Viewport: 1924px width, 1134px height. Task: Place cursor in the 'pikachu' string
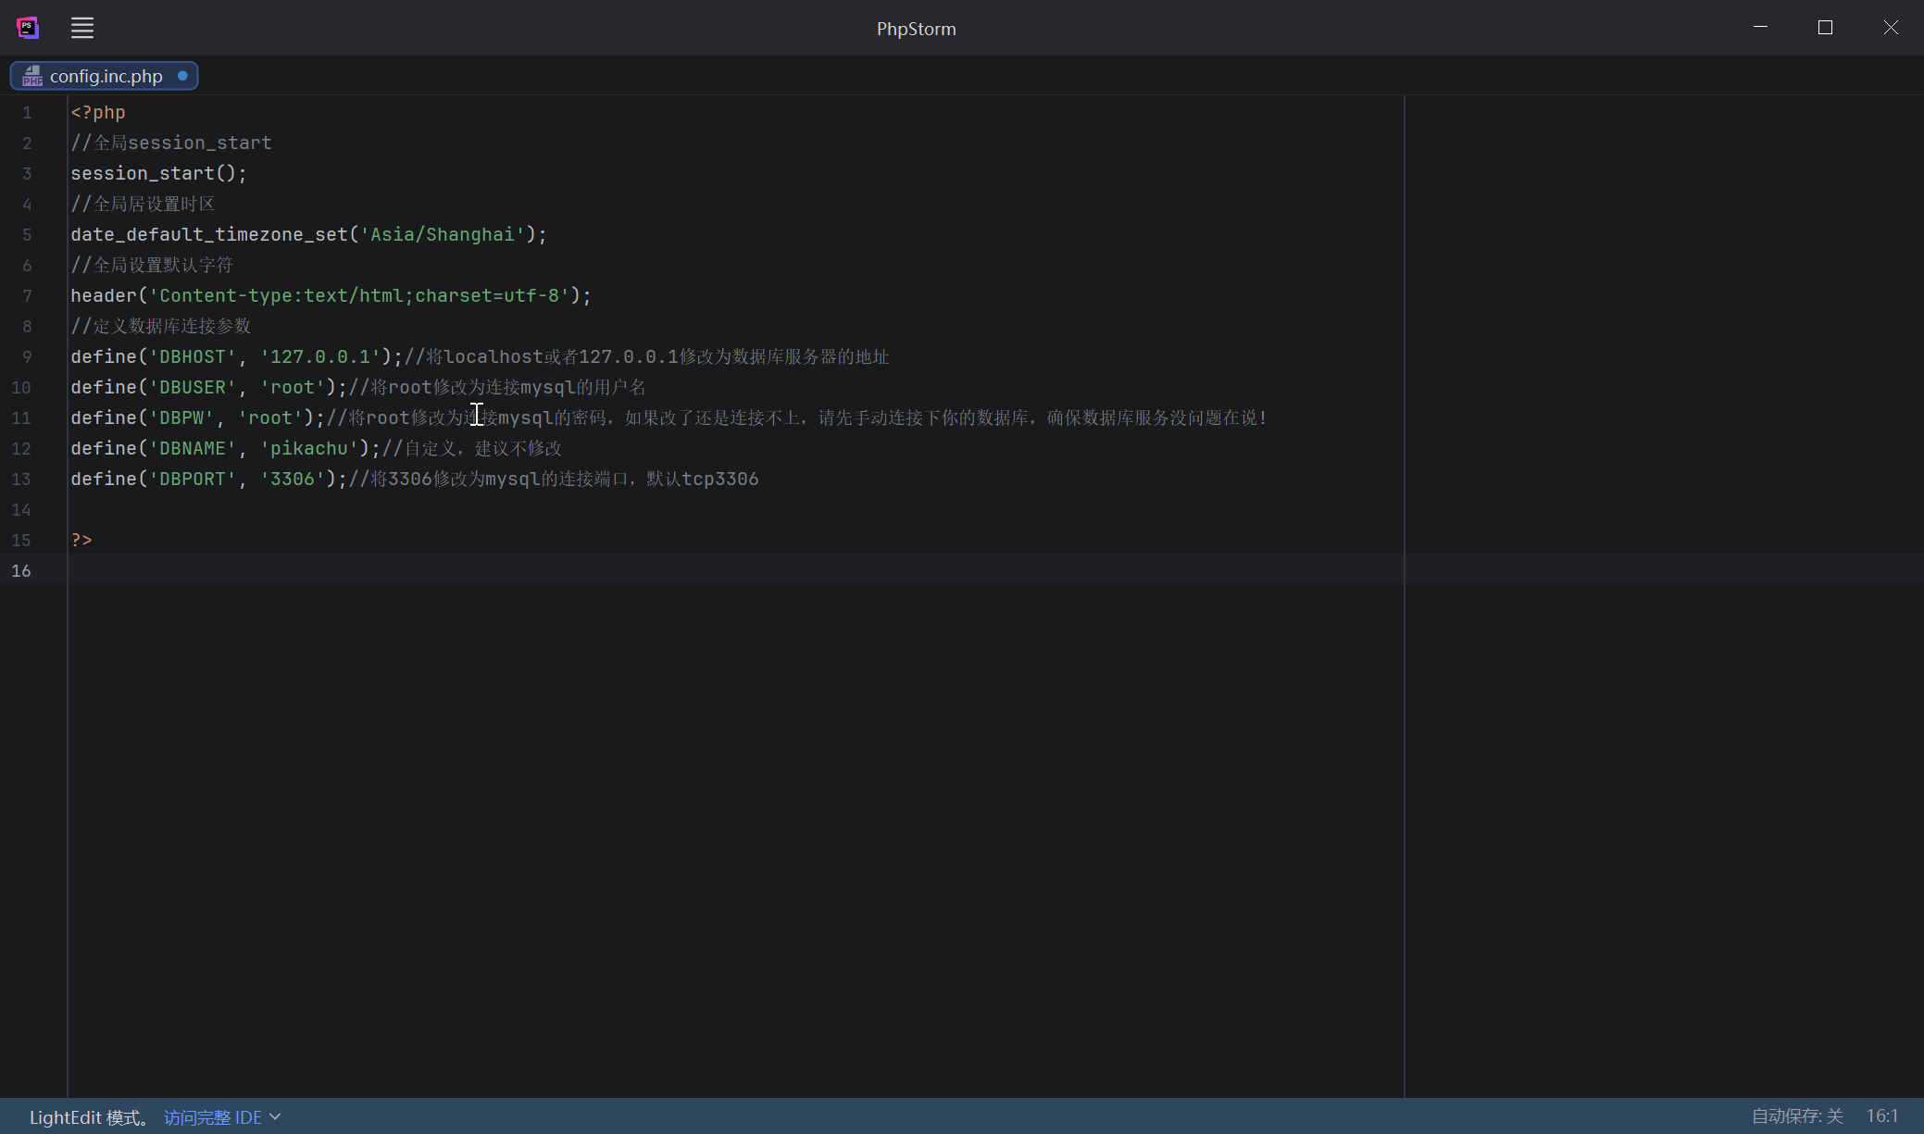[308, 449]
